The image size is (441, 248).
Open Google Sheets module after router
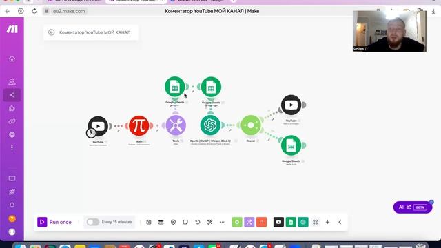[x=291, y=145]
